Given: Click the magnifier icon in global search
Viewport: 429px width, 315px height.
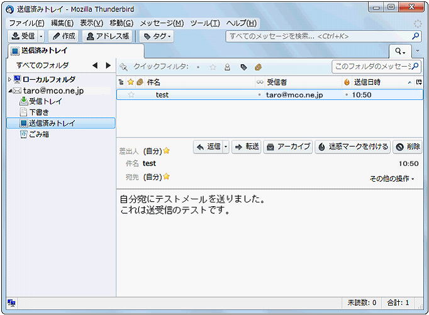Looking at the screenshot, I should click(x=415, y=36).
